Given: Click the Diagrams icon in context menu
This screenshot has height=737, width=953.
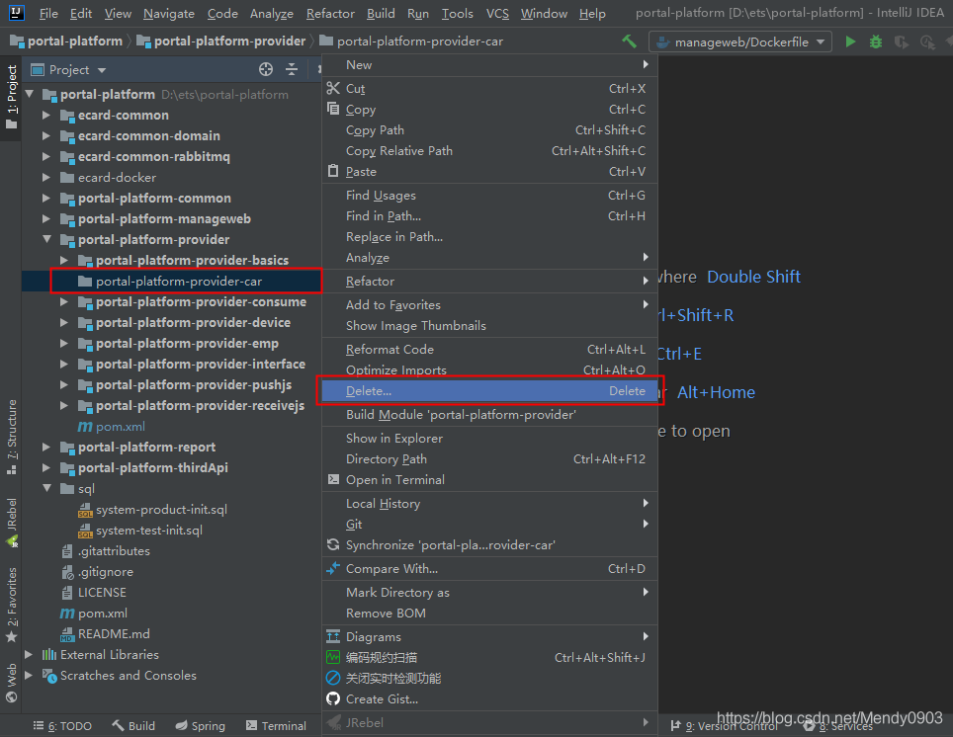Looking at the screenshot, I should (x=333, y=636).
